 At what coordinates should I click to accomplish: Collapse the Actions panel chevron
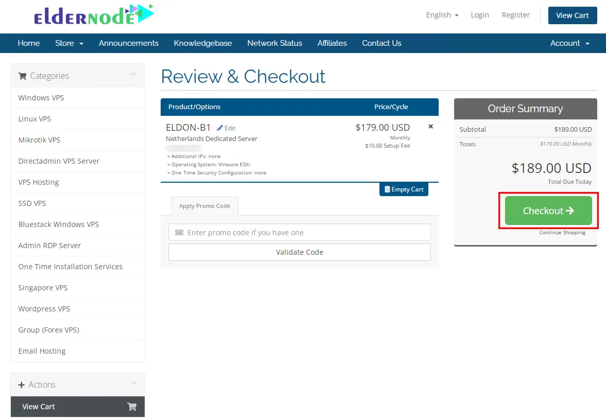click(x=134, y=383)
